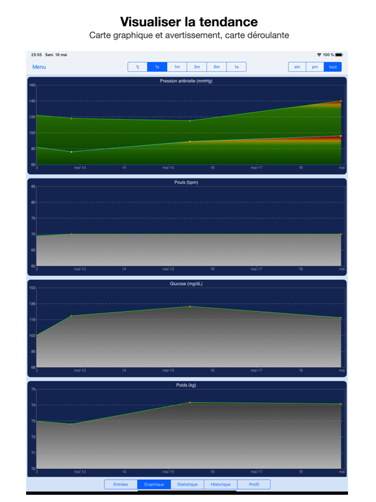Screen dimensions: 376x502
Task: Click the Glucose (mg/dL) chart title
Action: [186, 284]
